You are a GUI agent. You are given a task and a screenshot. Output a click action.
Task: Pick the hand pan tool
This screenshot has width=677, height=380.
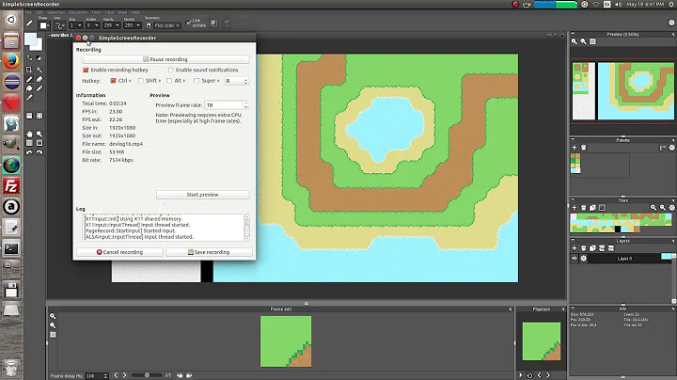coord(29,134)
